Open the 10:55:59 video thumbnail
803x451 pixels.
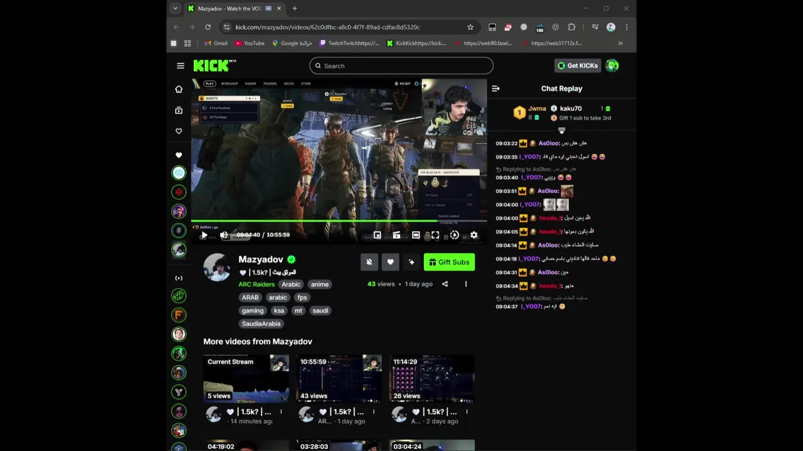pyautogui.click(x=339, y=378)
